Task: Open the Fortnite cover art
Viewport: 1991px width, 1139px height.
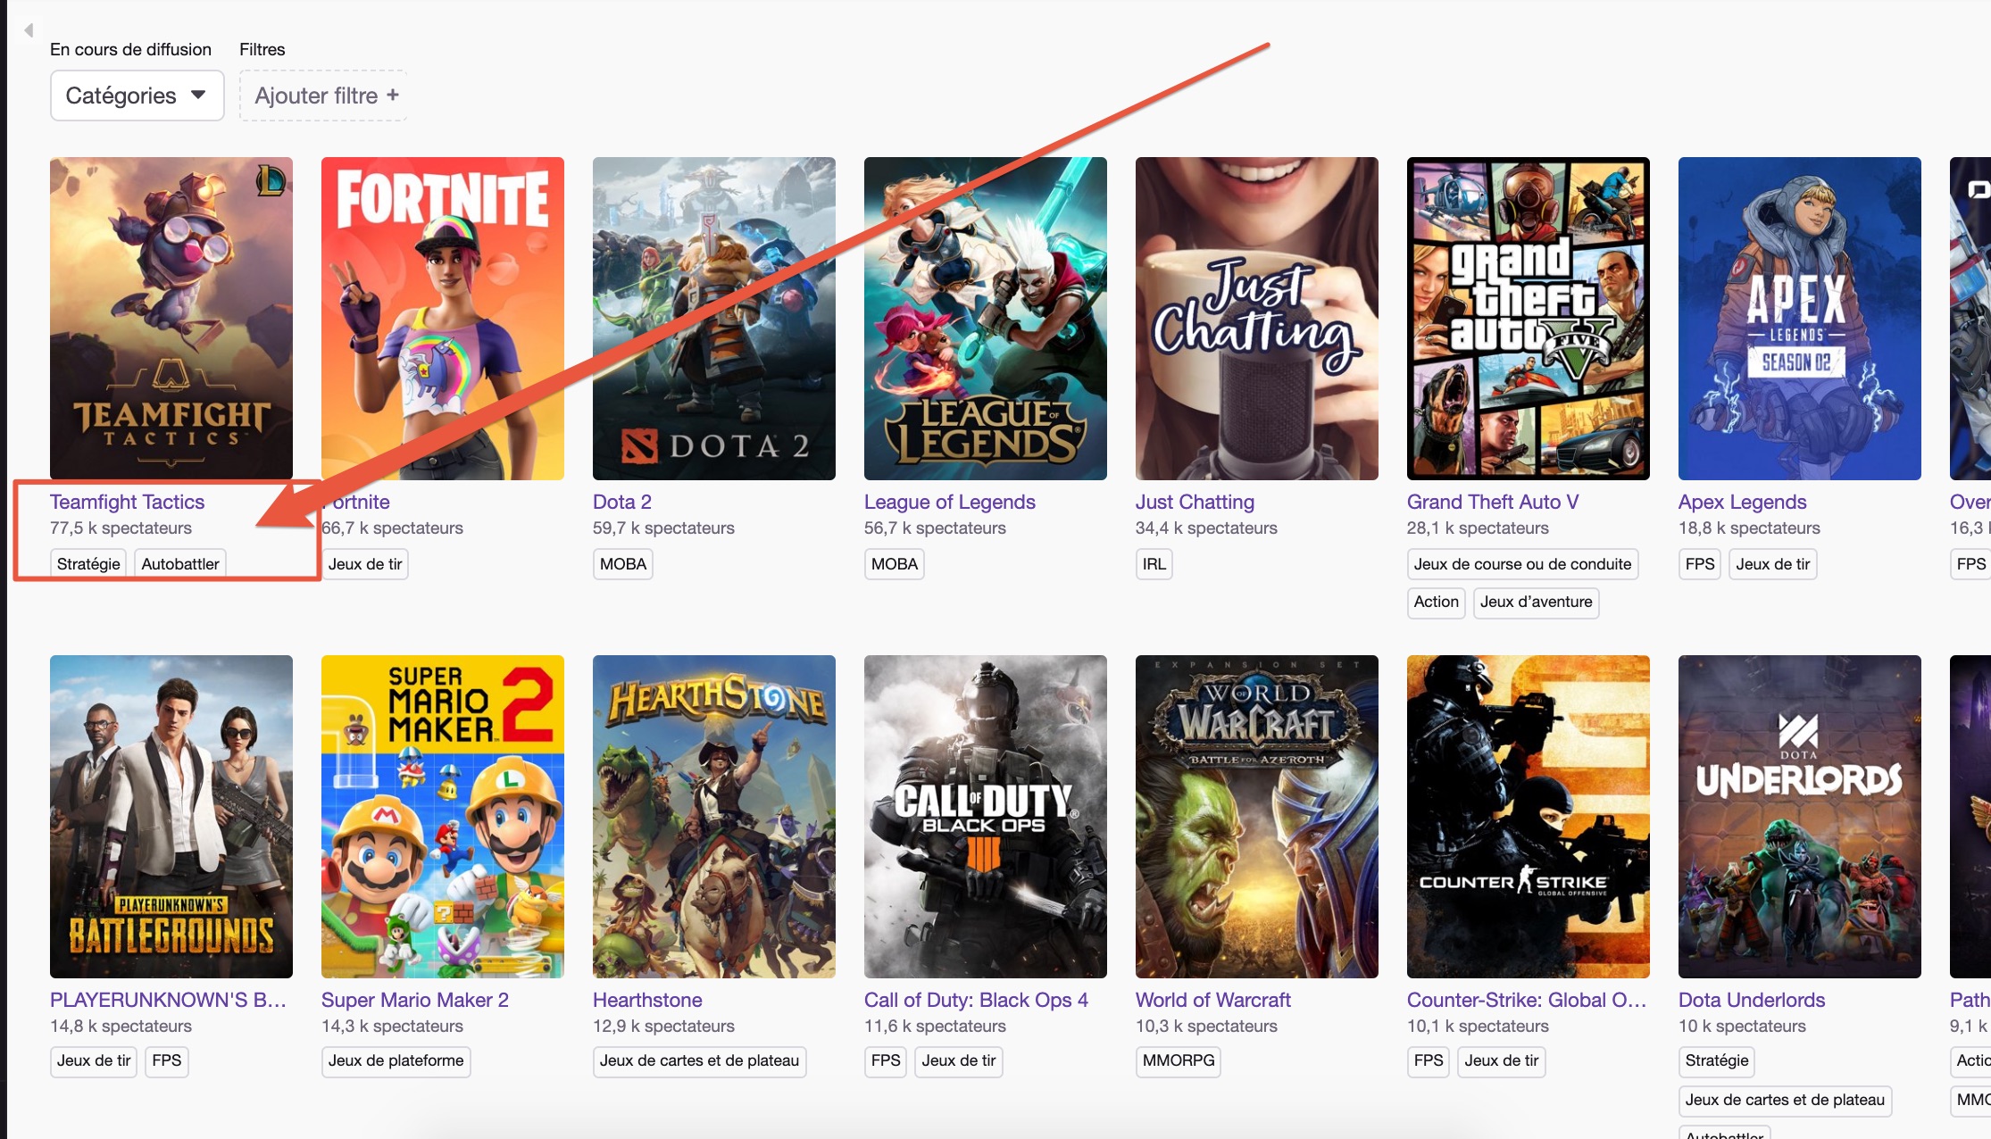Action: tap(443, 319)
